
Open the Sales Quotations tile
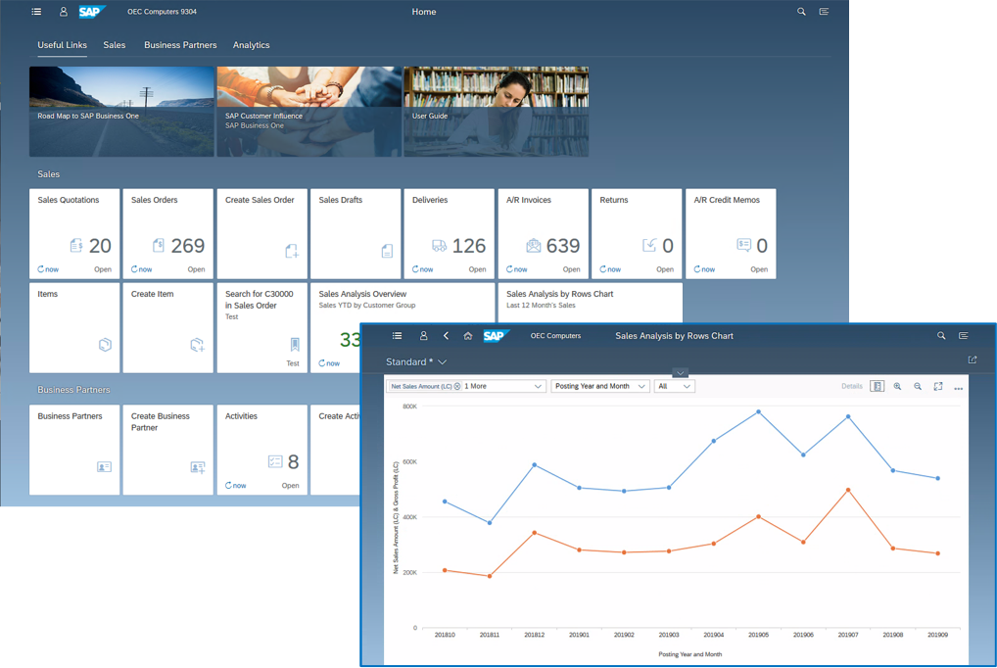74,233
